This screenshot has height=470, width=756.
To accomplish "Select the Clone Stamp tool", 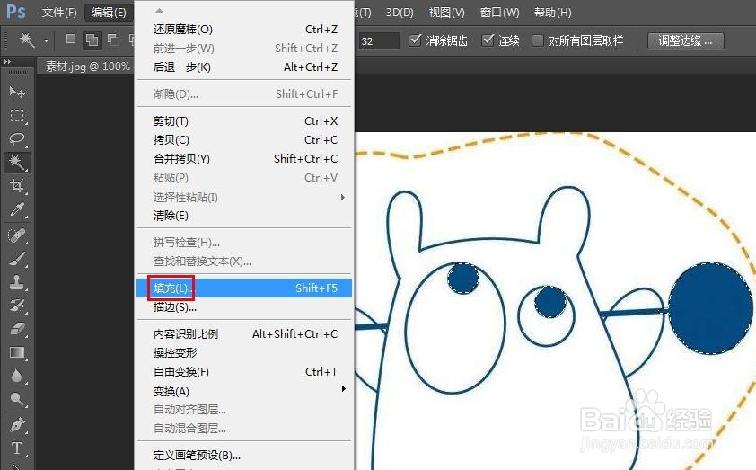I will tap(17, 282).
